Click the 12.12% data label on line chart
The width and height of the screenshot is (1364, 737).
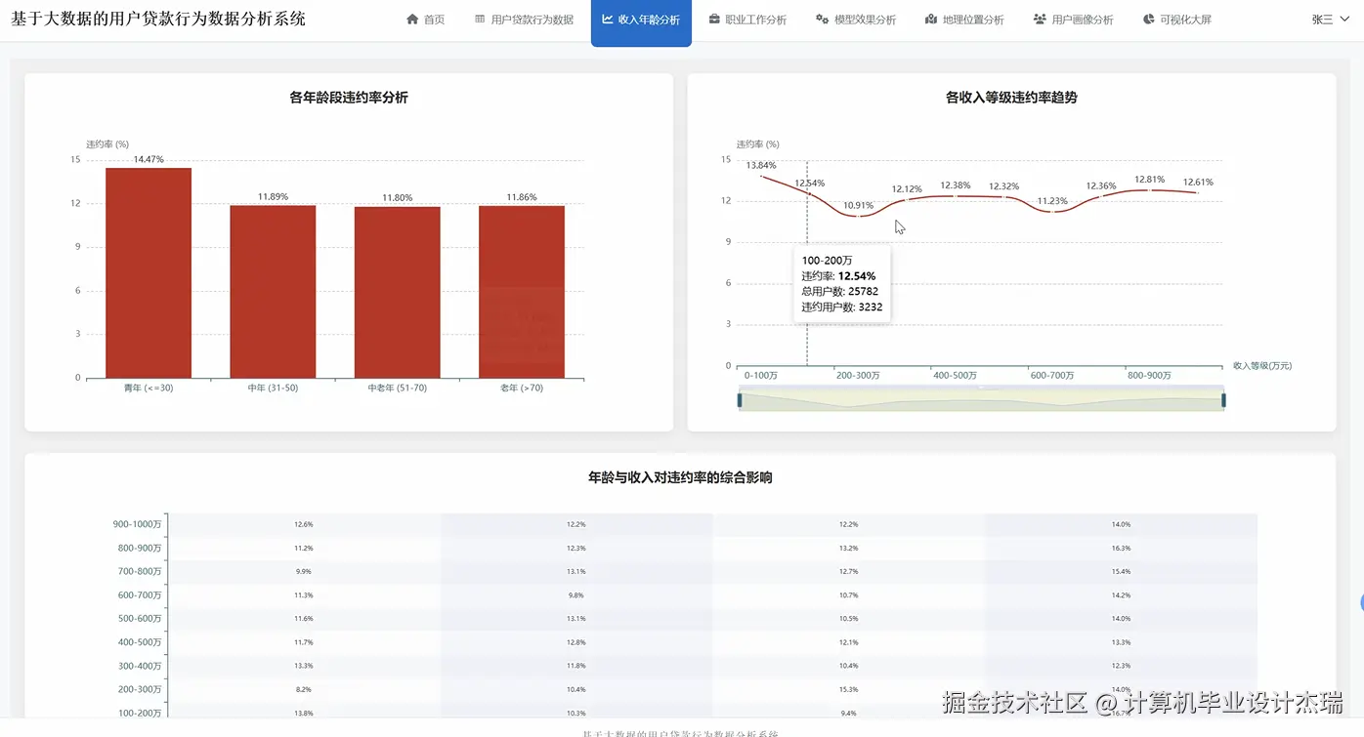907,189
